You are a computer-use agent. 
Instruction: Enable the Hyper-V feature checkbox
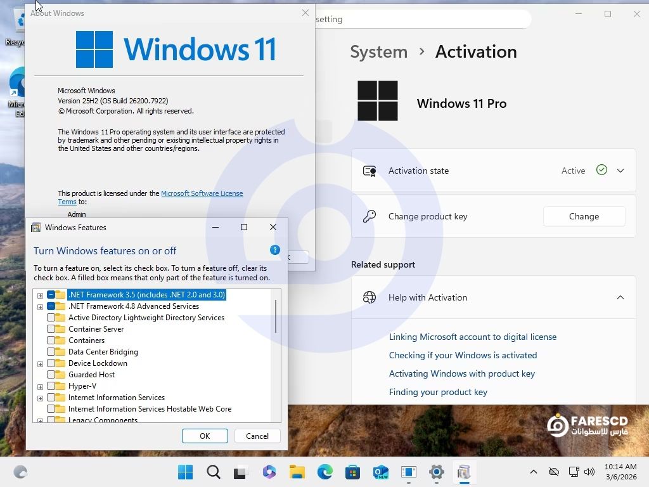pyautogui.click(x=51, y=386)
